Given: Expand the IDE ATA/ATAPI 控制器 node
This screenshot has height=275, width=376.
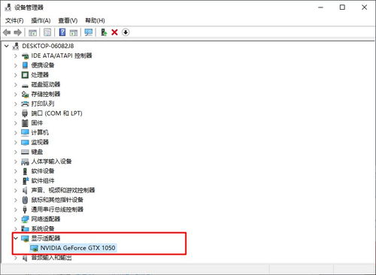Looking at the screenshot, I should (x=16, y=56).
